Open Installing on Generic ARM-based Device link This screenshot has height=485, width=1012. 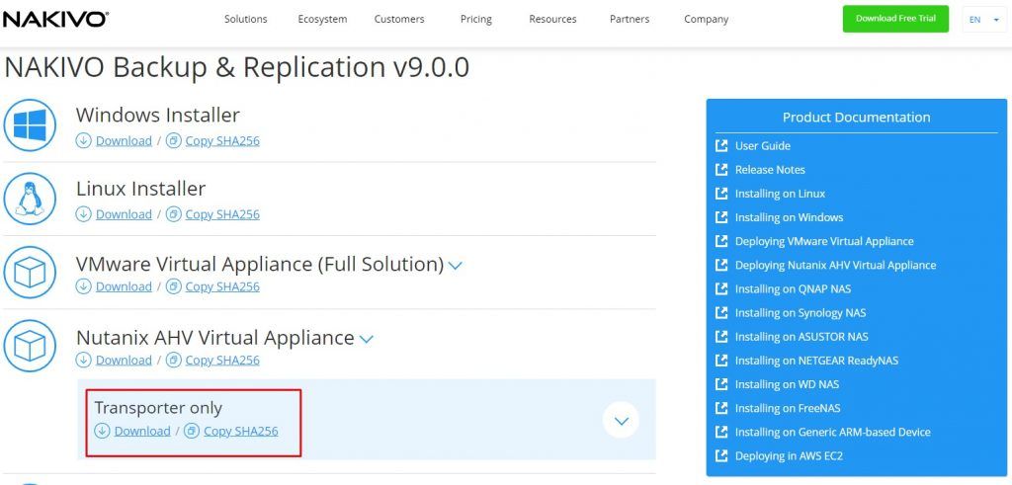coord(833,432)
